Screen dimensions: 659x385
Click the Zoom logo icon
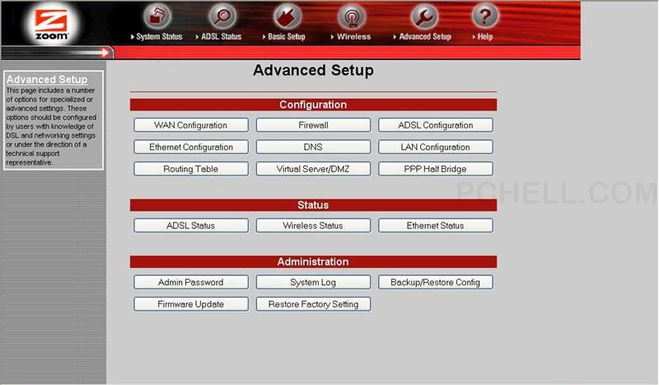pyautogui.click(x=53, y=24)
